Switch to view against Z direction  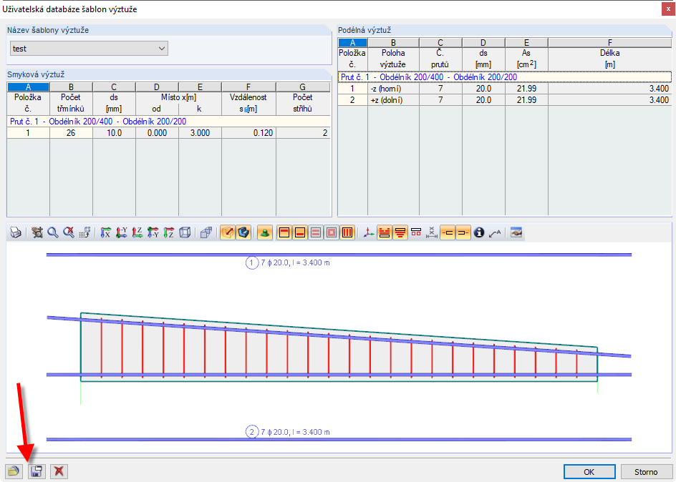(168, 233)
